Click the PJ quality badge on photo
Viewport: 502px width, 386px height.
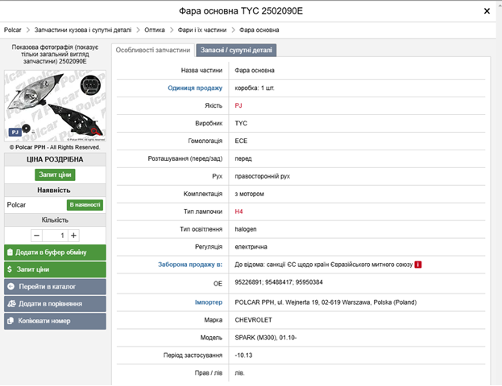click(x=15, y=133)
